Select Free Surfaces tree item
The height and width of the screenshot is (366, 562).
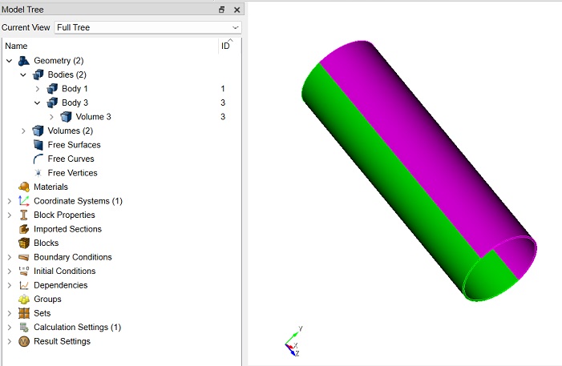click(75, 145)
